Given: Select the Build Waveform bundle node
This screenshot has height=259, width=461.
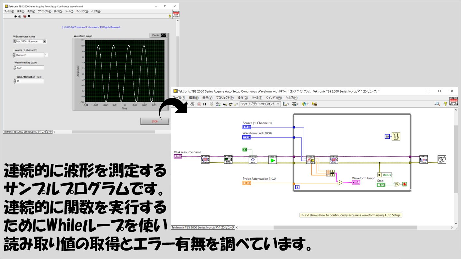Looking at the screenshot, I should (330, 173).
